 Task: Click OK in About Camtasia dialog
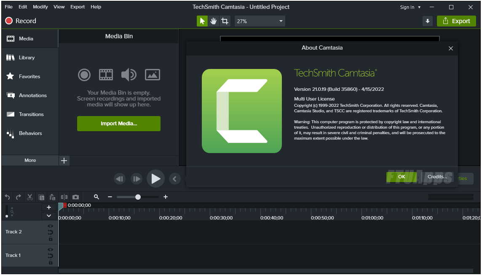coord(402,177)
